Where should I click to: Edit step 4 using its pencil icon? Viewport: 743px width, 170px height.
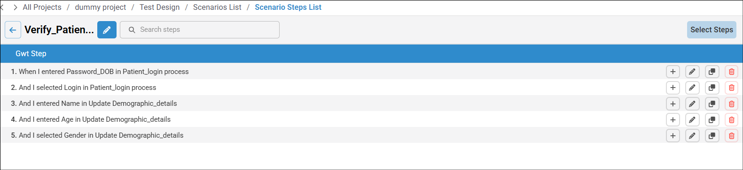coord(692,119)
